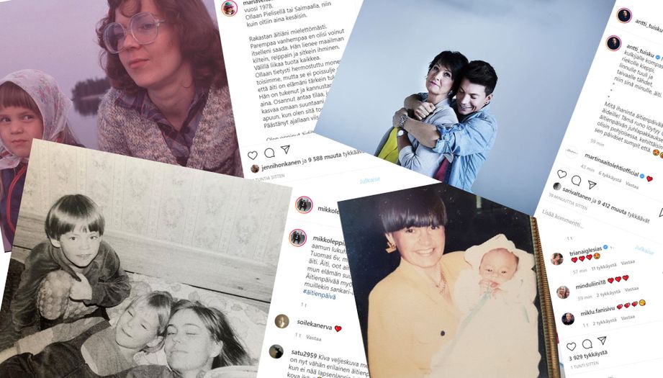Open antti_tuisku's profile avatar at the top
The height and width of the screenshot is (378, 663).
[624, 16]
